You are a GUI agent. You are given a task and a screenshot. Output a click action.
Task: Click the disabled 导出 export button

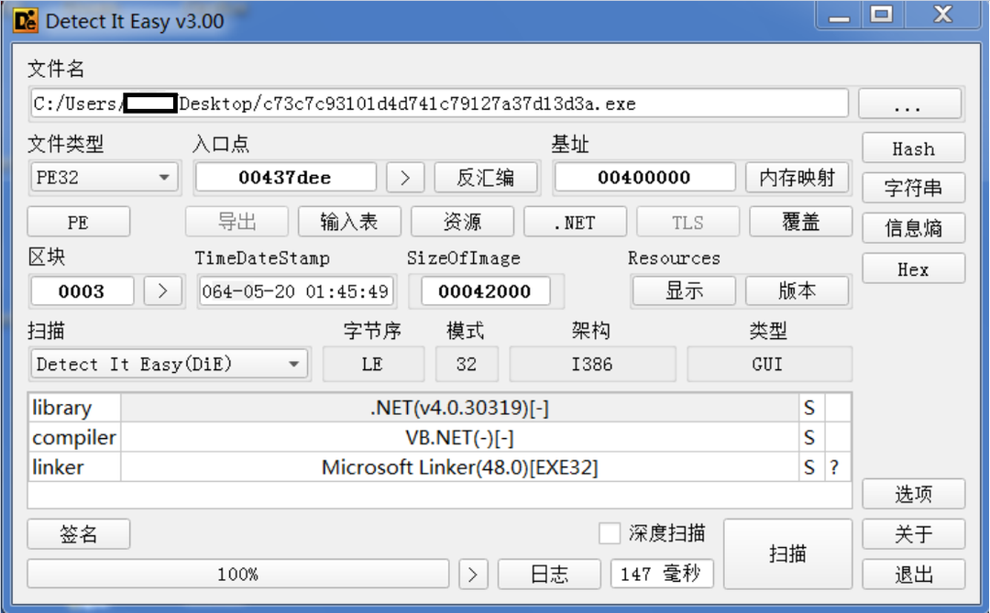pyautogui.click(x=236, y=223)
